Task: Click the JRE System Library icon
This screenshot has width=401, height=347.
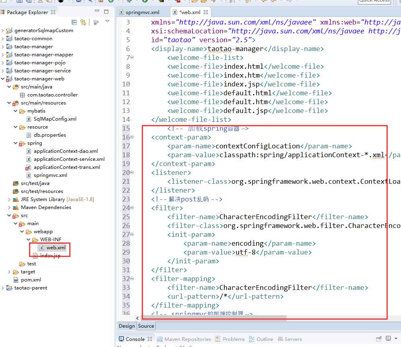Action: click(x=16, y=199)
